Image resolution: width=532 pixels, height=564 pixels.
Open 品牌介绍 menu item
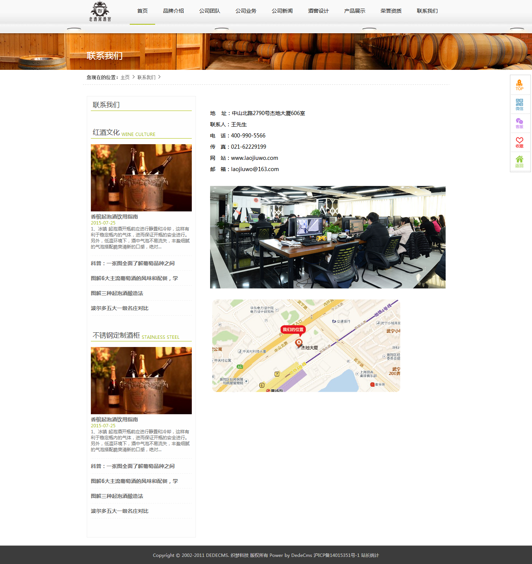click(x=173, y=11)
